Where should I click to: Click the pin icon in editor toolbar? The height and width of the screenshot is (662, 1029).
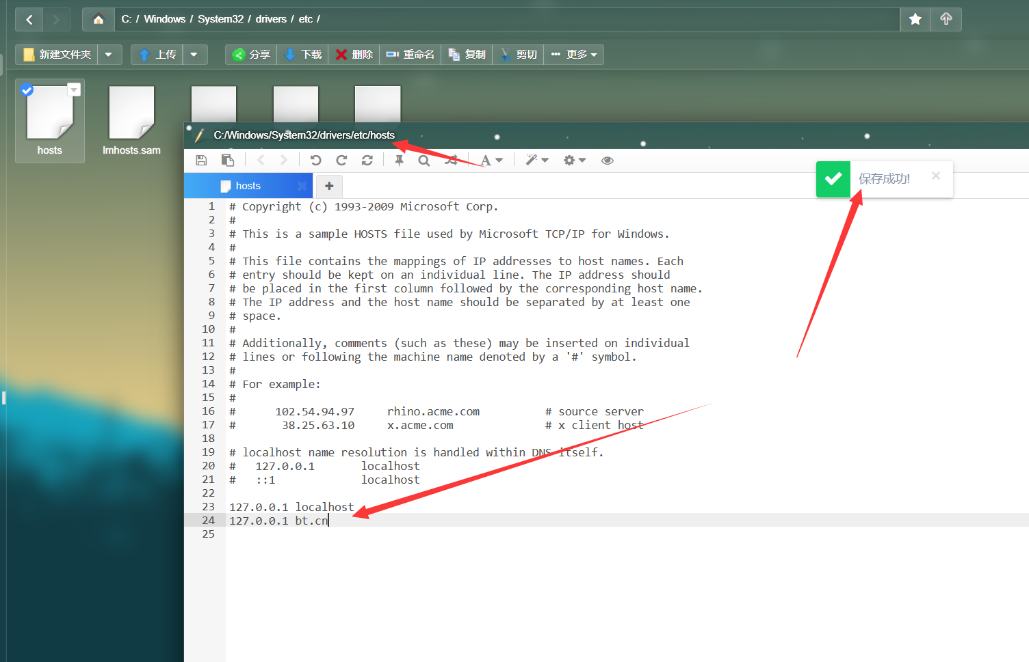pyautogui.click(x=399, y=160)
